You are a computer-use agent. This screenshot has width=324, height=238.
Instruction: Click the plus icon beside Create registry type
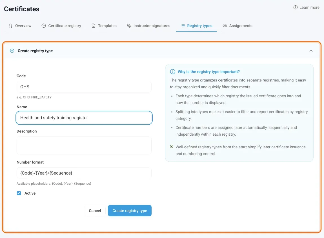click(x=12, y=51)
